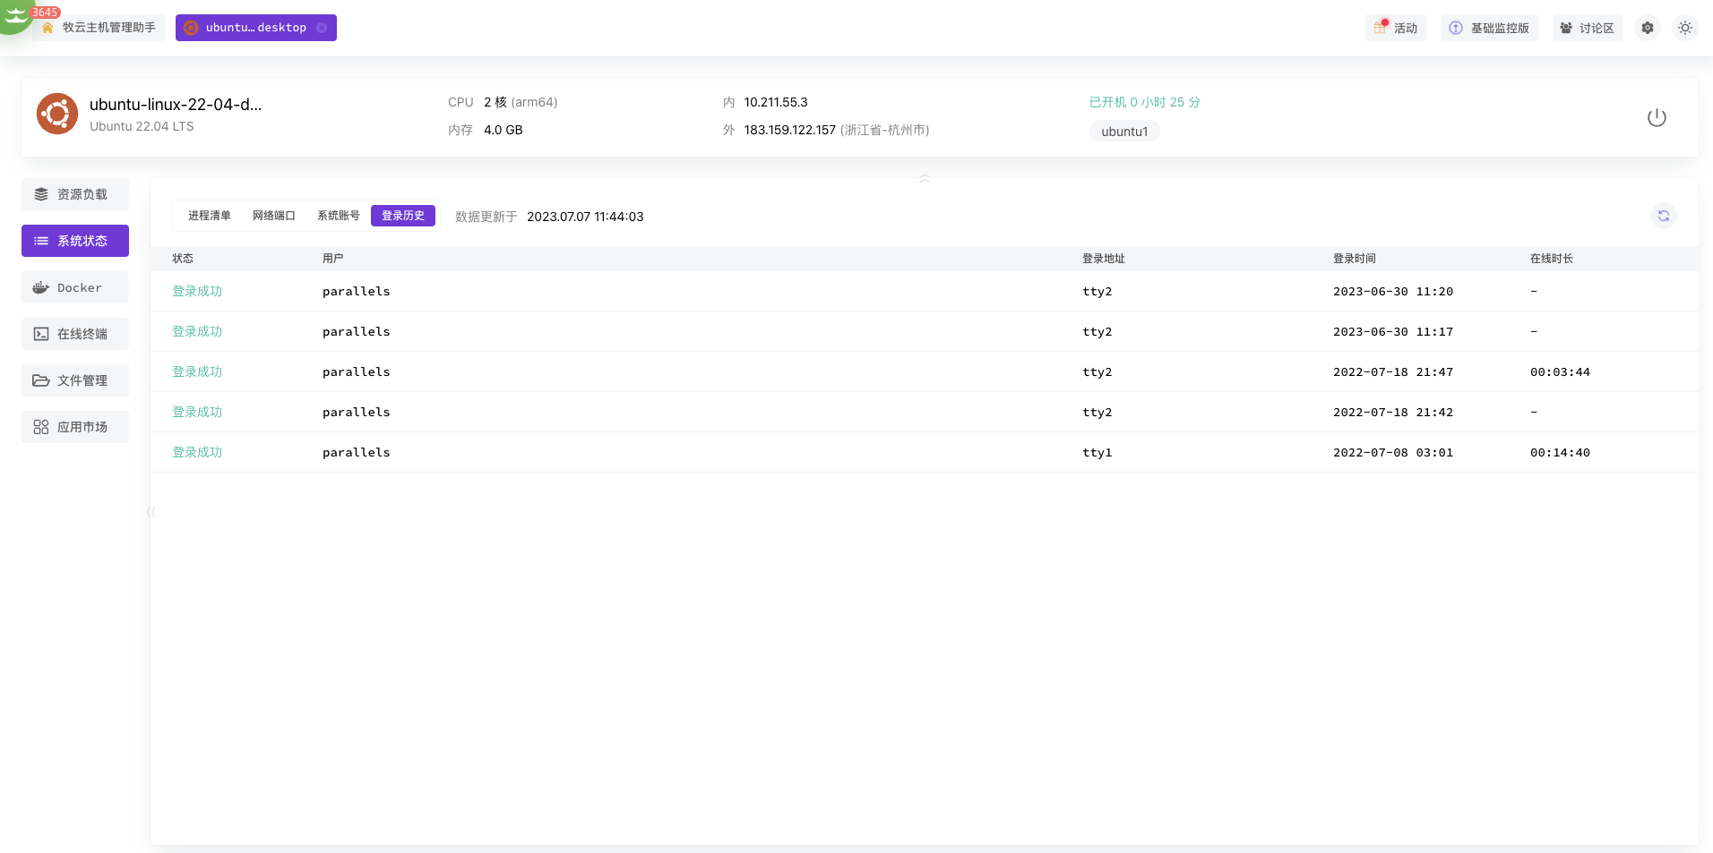The width and height of the screenshot is (1713, 853).
Task: Open 在线终端 sidebar item
Action: [x=75, y=334]
